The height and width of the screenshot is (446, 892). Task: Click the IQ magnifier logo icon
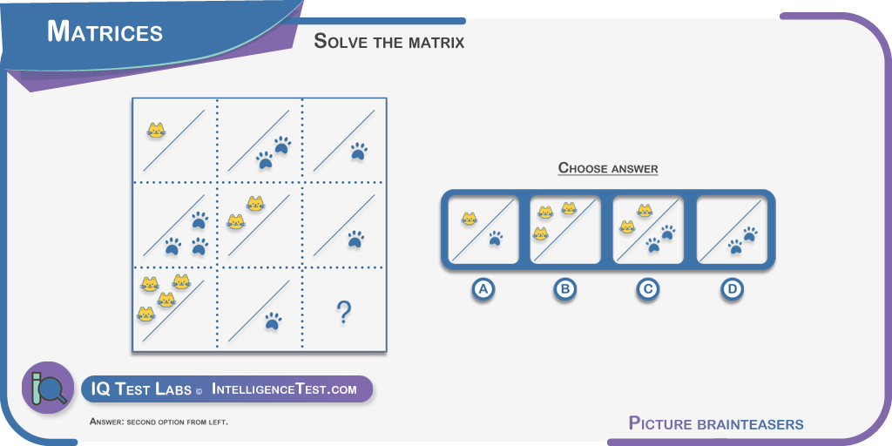click(x=48, y=388)
